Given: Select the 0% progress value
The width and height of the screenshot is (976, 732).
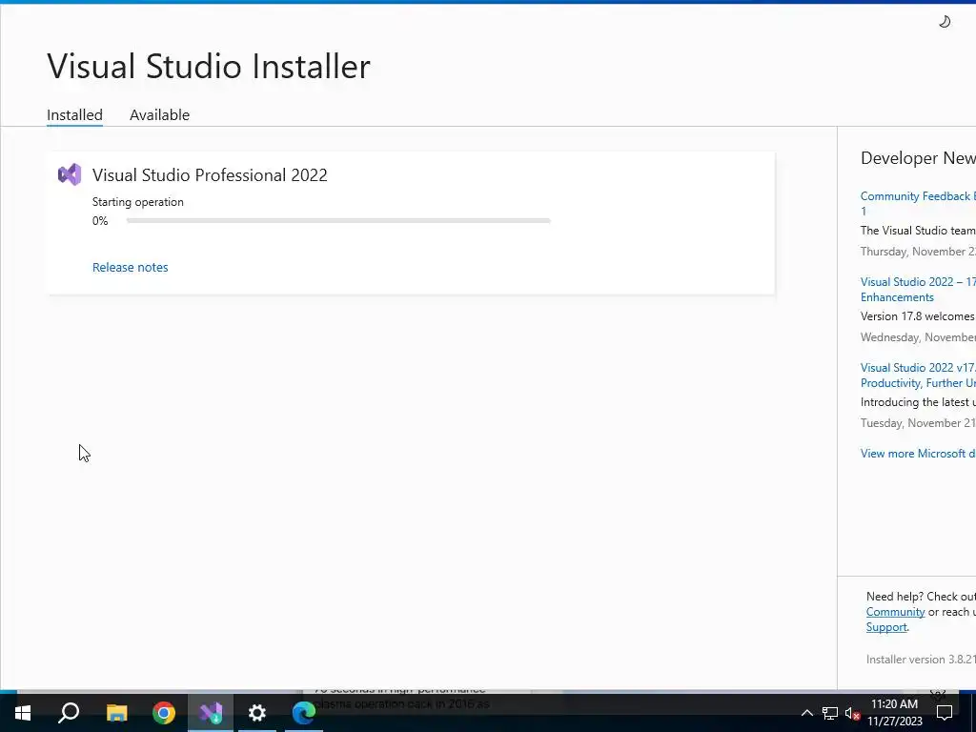Looking at the screenshot, I should click(x=99, y=221).
